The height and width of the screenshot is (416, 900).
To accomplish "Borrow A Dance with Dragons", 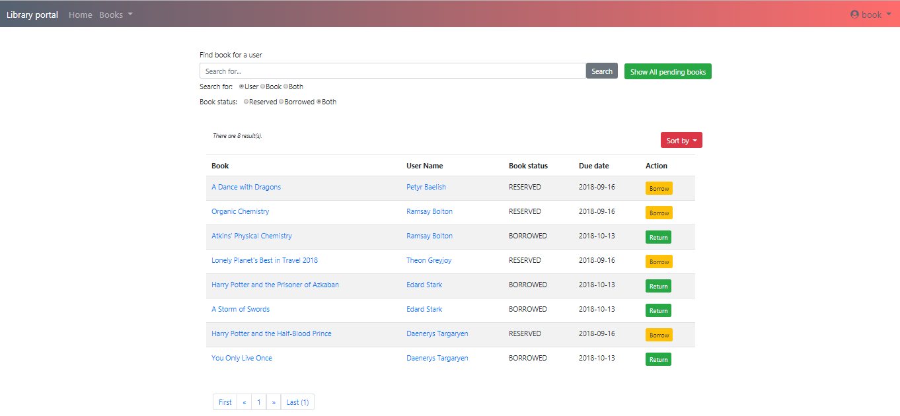I will pos(659,189).
